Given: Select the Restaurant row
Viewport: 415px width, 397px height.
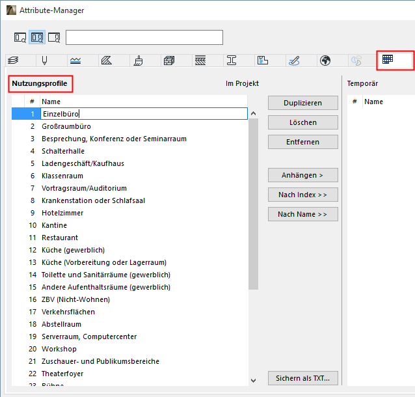Looking at the screenshot, I should pyautogui.click(x=129, y=238).
